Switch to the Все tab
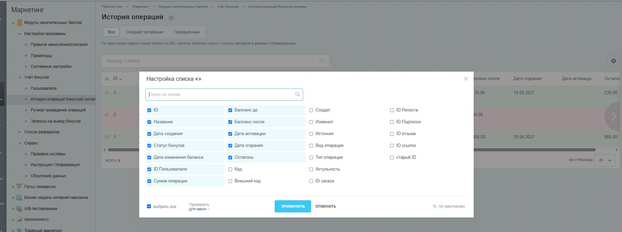The width and height of the screenshot is (622, 232). [111, 32]
